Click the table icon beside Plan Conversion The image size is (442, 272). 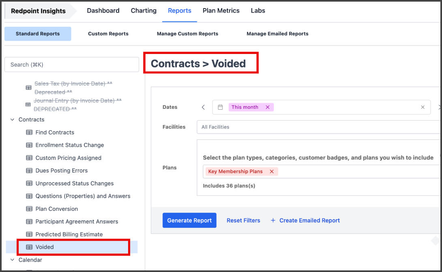(x=29, y=209)
